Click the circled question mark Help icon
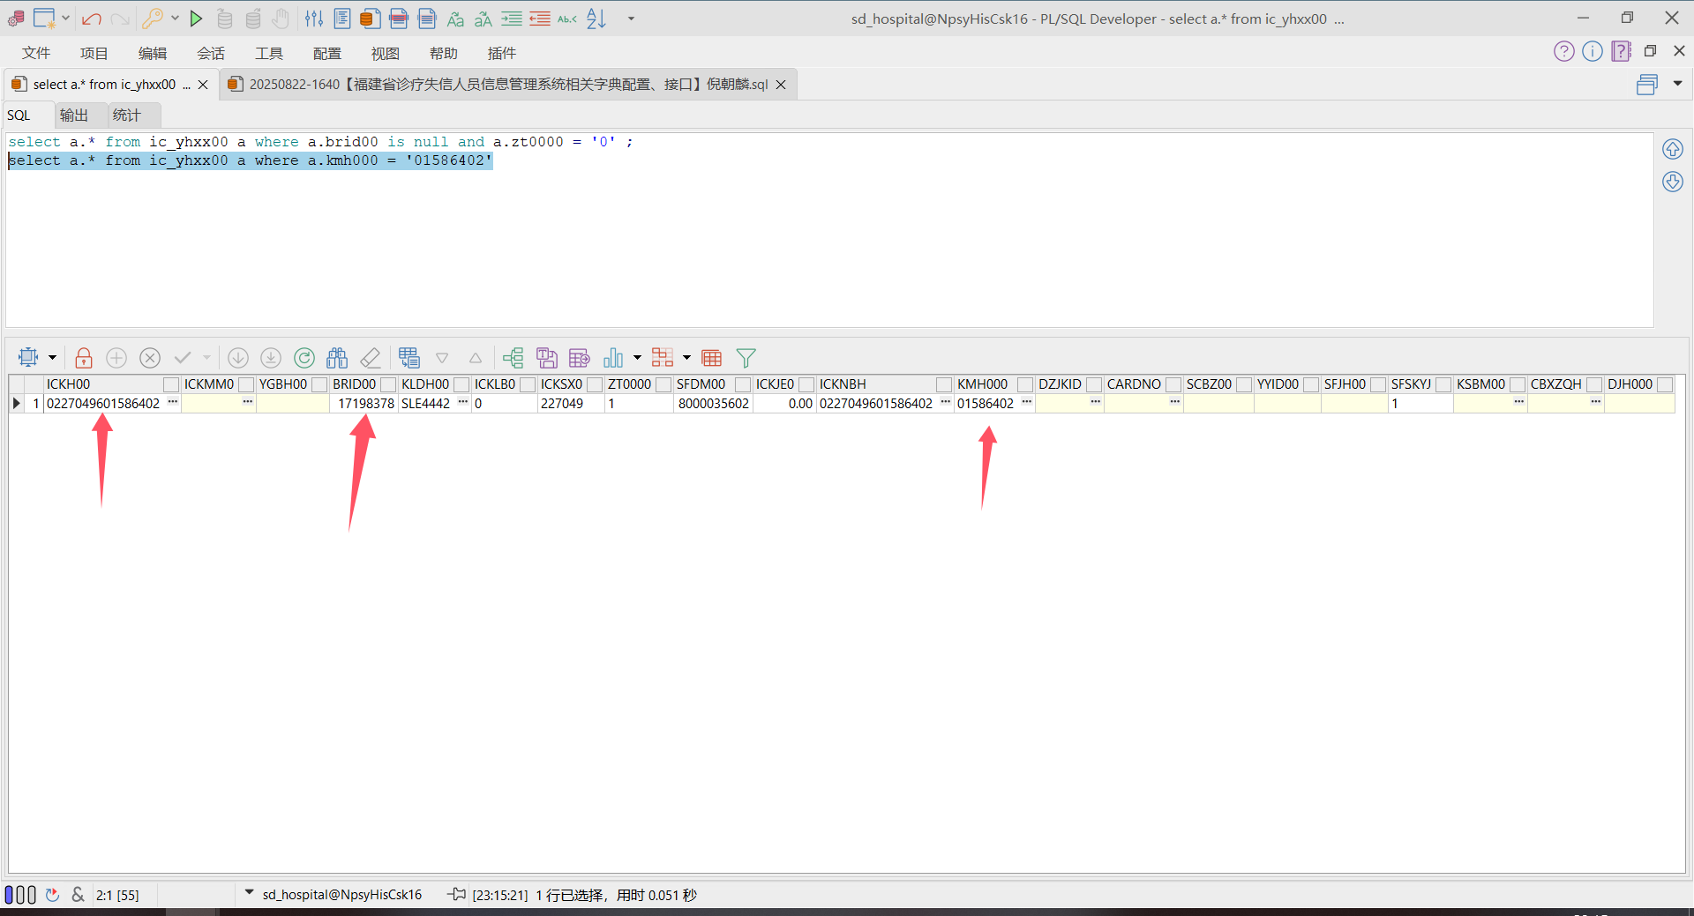Viewport: 1694px width, 916px height. coord(1564,51)
